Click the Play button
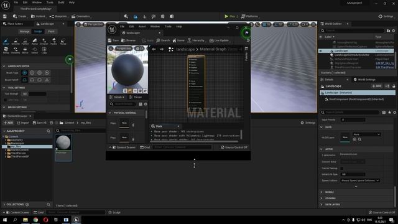This screenshot has width=398, height=224. 229,16
